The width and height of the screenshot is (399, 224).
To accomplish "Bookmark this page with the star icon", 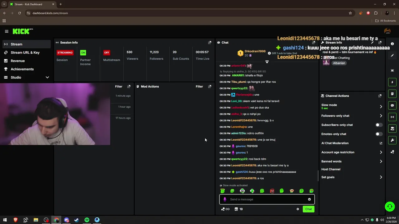I will pos(350,13).
